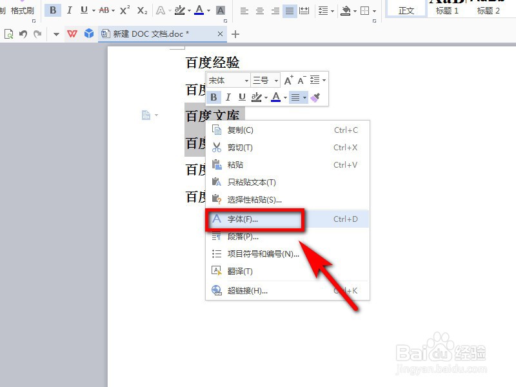The width and height of the screenshot is (516, 387).
Task: Open line spacing options in ribbon
Action: (326, 11)
